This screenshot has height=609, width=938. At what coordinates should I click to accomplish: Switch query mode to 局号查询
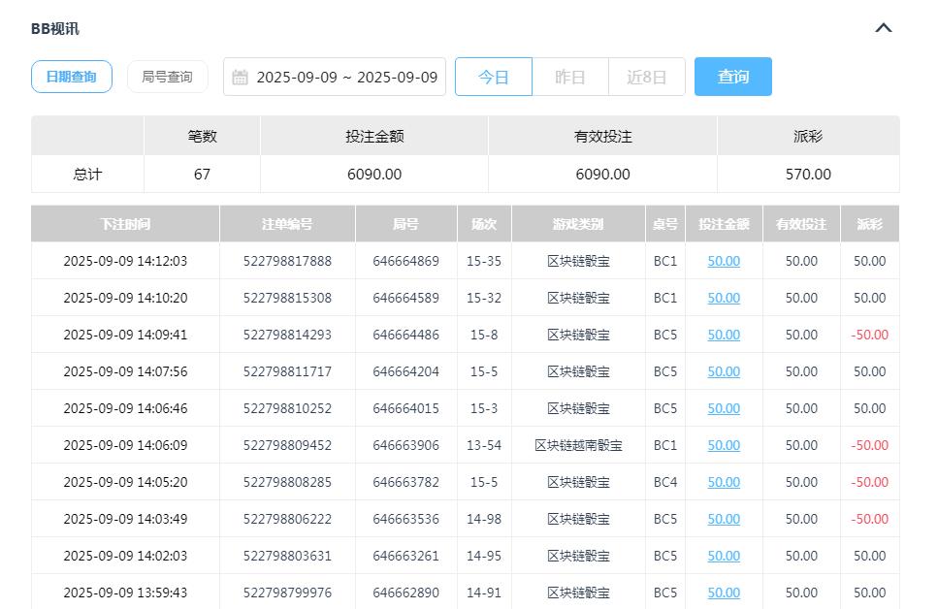167,77
